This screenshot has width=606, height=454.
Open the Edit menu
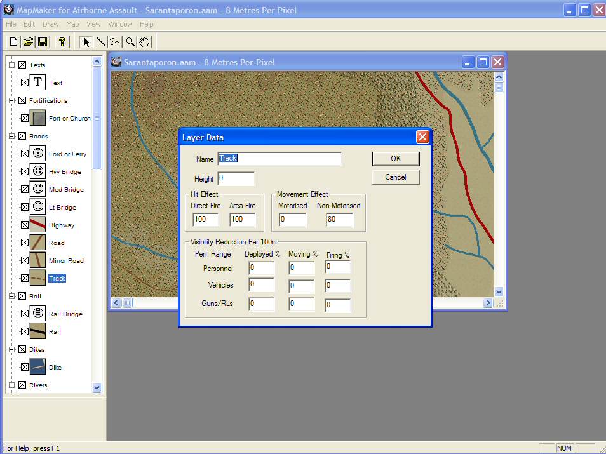29,24
